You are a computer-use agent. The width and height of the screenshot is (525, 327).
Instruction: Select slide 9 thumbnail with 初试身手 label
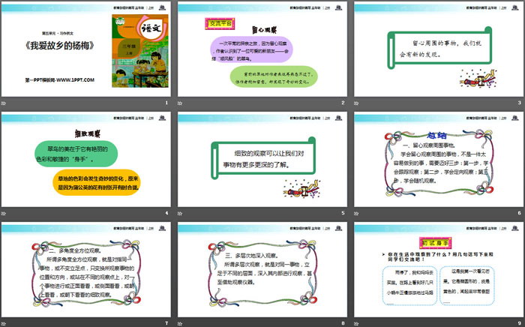pos(439,269)
